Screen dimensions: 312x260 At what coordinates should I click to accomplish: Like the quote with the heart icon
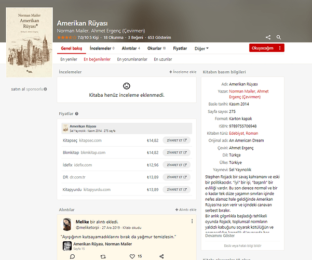(x=132, y=256)
